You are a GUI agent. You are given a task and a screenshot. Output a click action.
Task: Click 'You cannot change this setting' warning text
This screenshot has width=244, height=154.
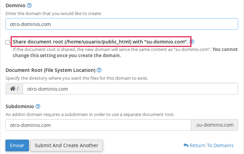point(125,52)
